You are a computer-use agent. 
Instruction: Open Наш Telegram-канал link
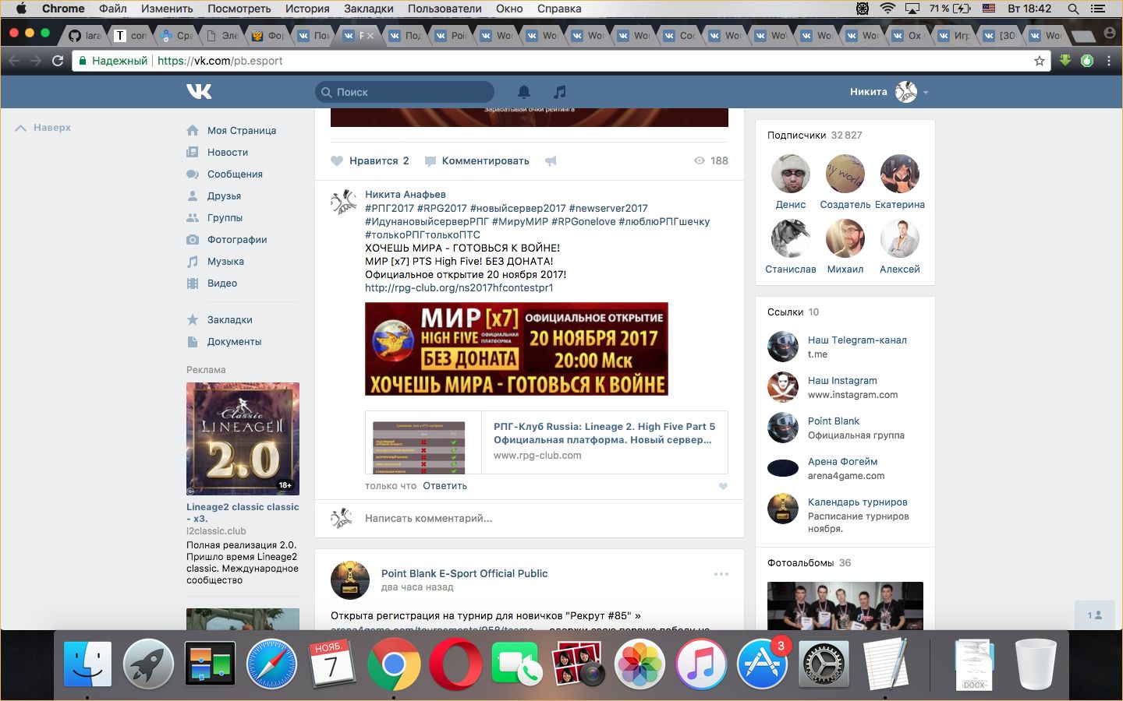(x=857, y=340)
